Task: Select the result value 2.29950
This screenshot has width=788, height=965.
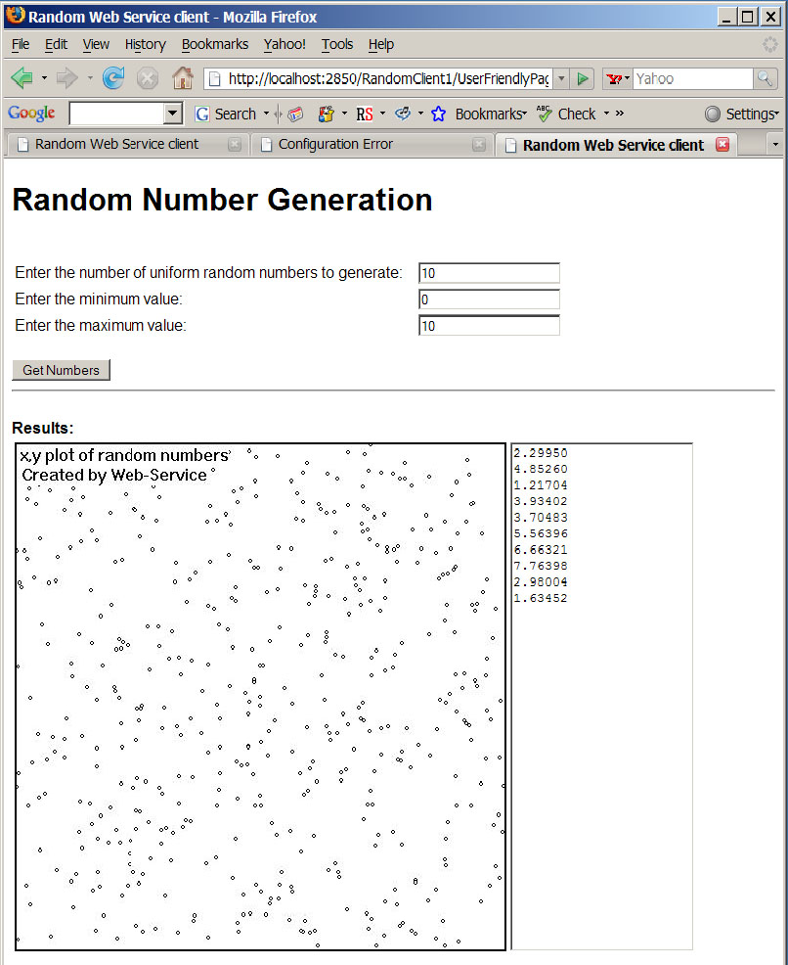Action: 541,453
